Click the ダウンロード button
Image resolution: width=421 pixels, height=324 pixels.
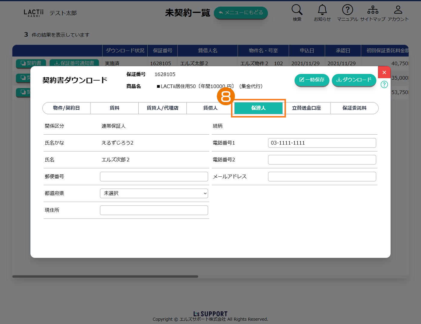click(x=354, y=80)
